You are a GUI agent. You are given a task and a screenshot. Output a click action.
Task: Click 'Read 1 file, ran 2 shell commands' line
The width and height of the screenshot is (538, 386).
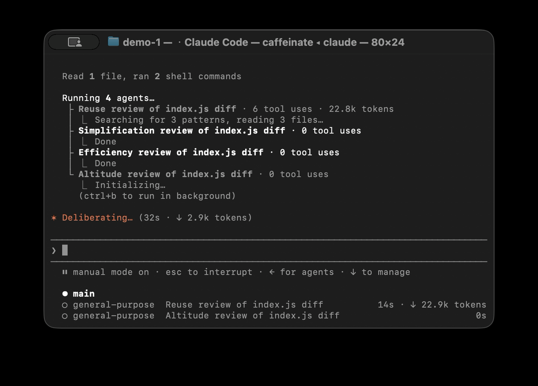tap(152, 77)
